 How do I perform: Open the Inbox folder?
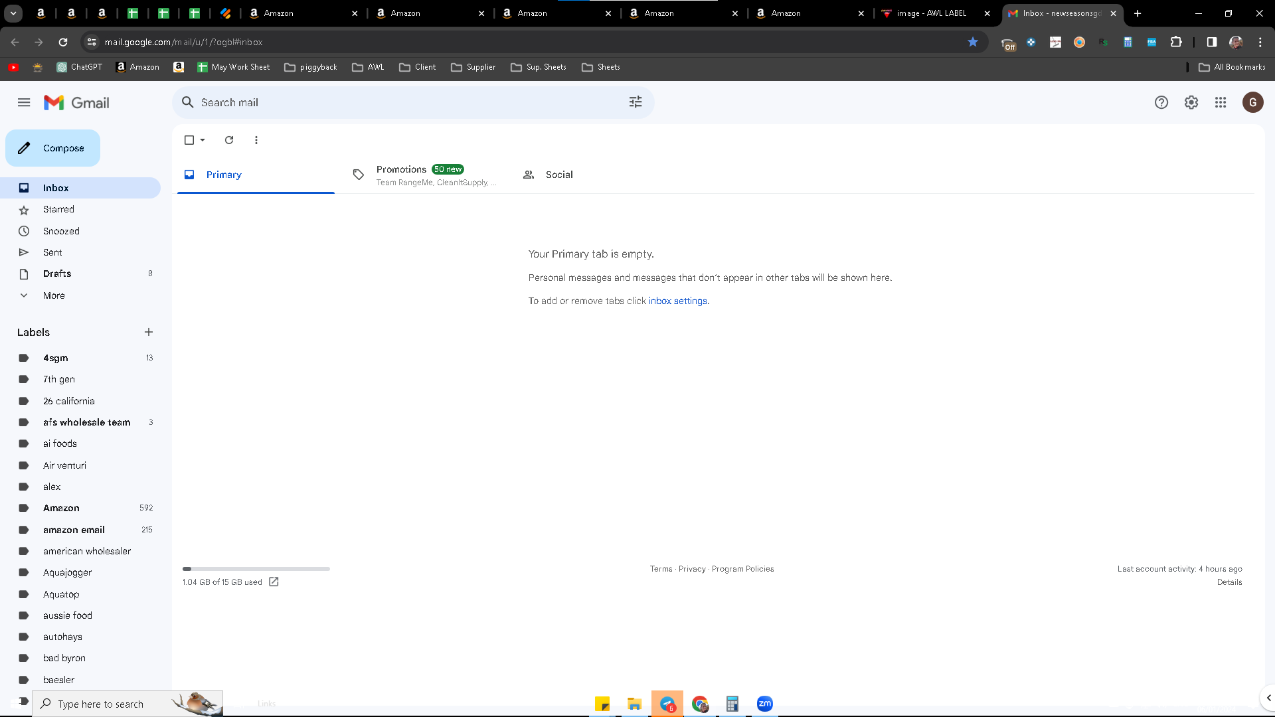point(80,188)
